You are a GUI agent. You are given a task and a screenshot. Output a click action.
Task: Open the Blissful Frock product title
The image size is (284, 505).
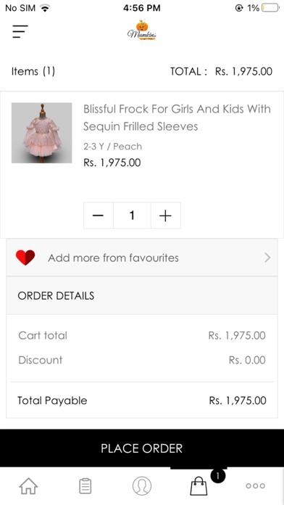[x=177, y=118]
